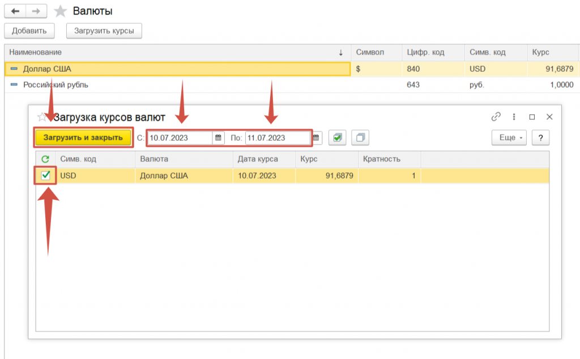580x359 pixels.
Task: Star the Загрузка курсов валют dialog
Action: coord(41,117)
